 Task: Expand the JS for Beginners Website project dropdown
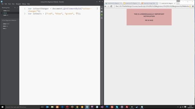click(x=9, y=20)
